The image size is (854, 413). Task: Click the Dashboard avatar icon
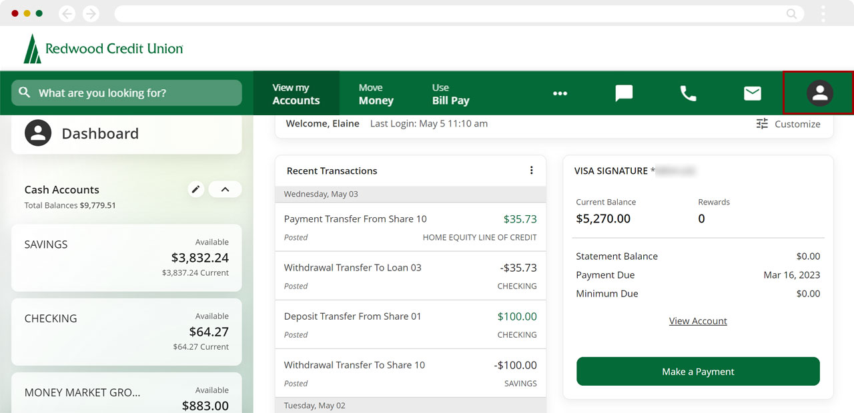click(38, 133)
